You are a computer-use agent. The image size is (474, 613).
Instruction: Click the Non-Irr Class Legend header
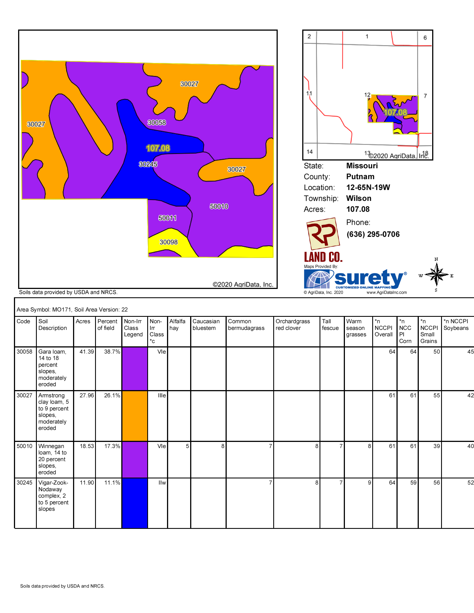(133, 328)
